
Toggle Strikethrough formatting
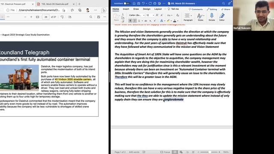tap(146, 21)
